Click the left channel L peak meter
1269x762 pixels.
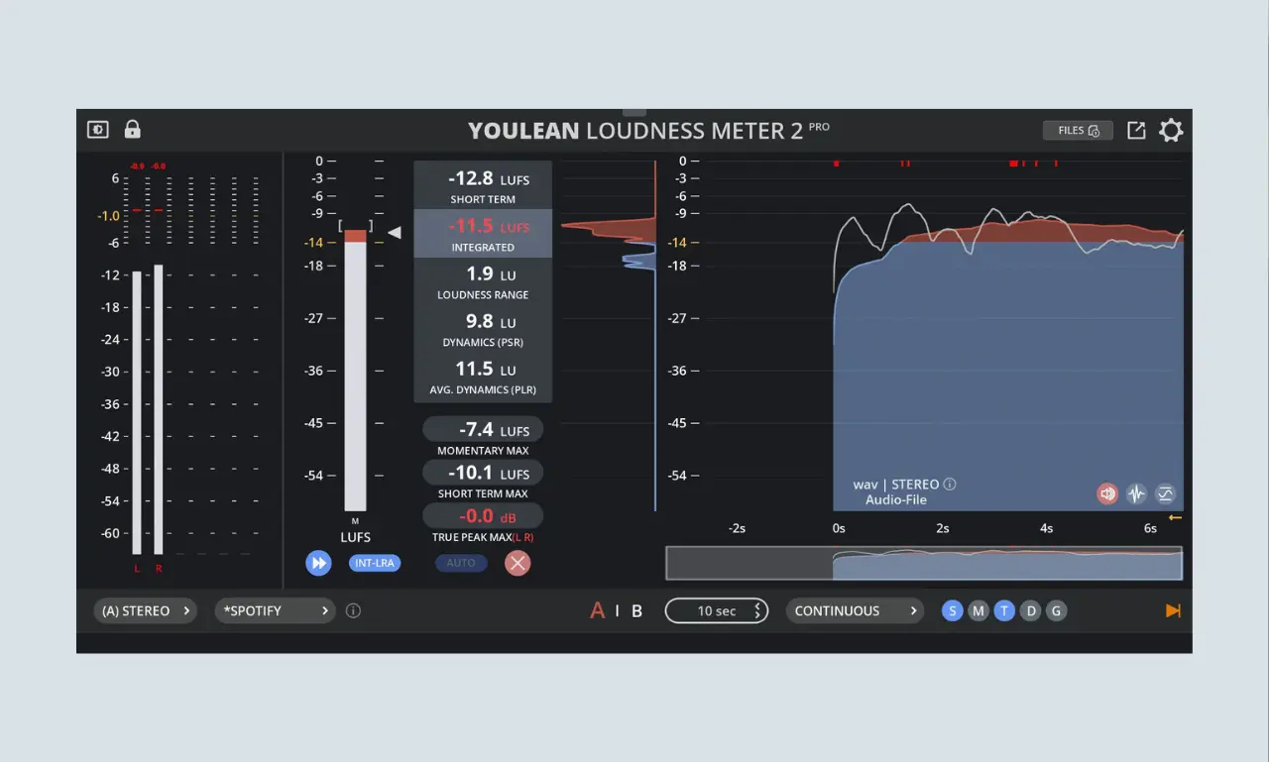137,412
